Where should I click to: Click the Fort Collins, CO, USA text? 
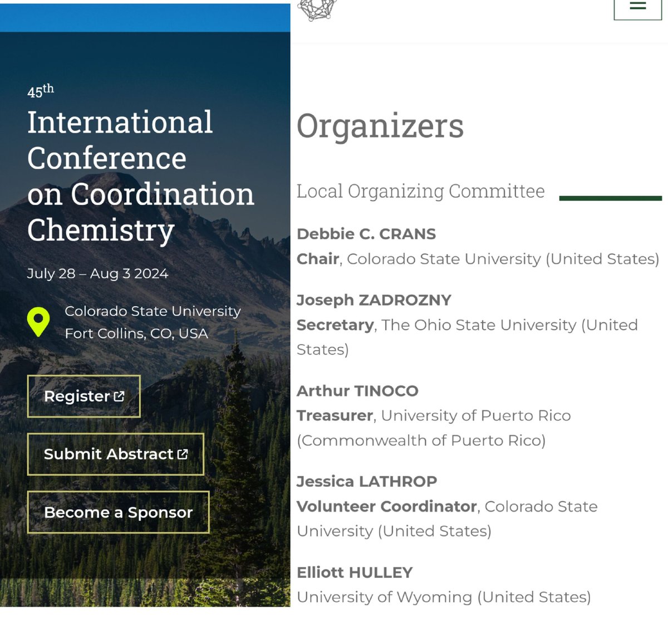136,333
